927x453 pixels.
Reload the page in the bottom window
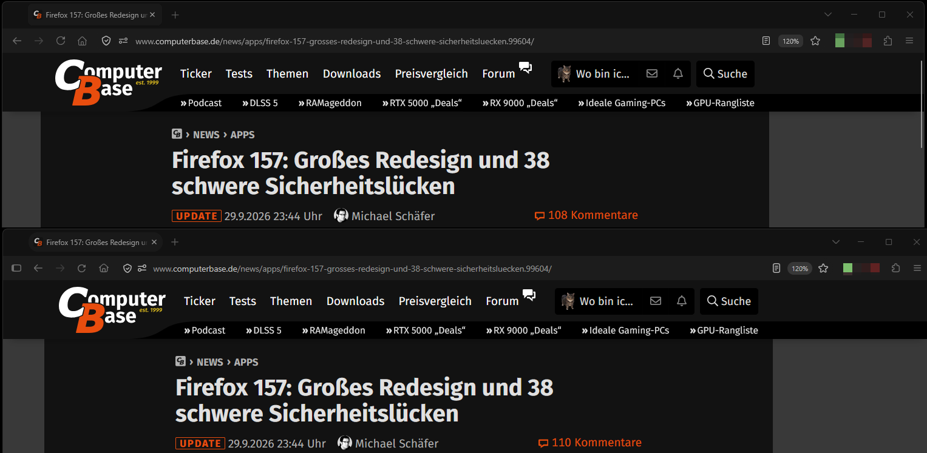pyautogui.click(x=81, y=268)
